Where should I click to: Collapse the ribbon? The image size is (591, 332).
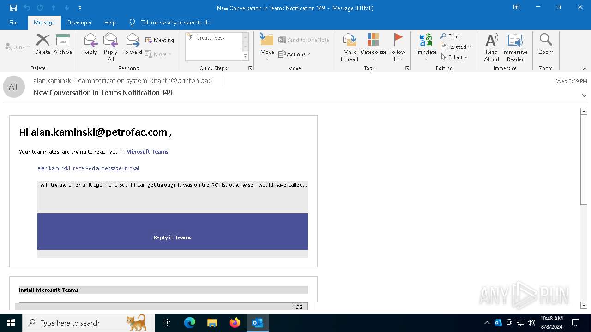point(585,69)
